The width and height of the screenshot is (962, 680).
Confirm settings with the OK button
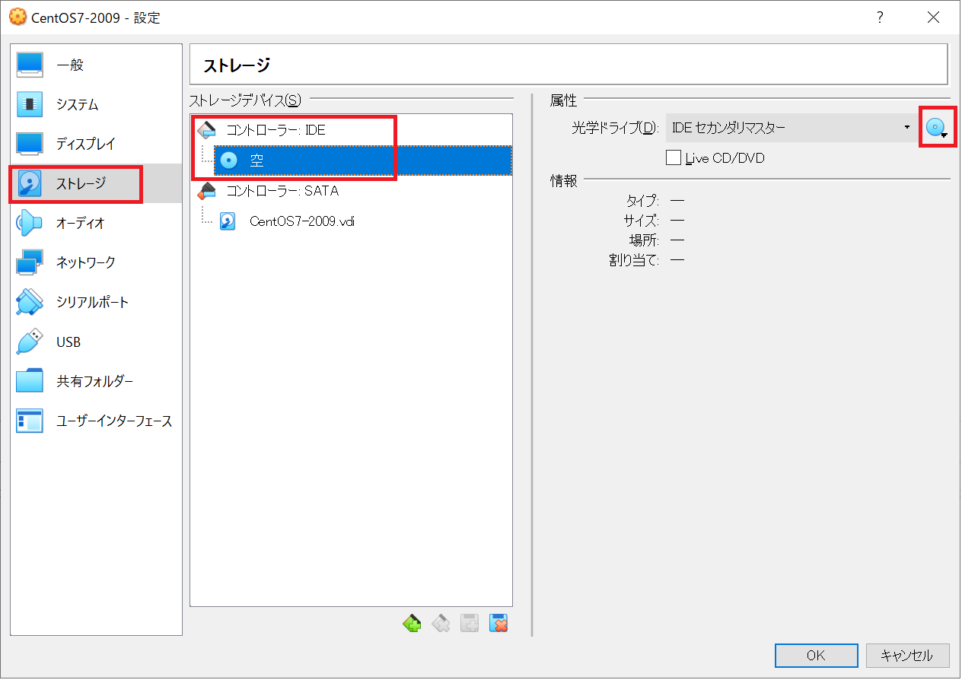click(x=816, y=655)
